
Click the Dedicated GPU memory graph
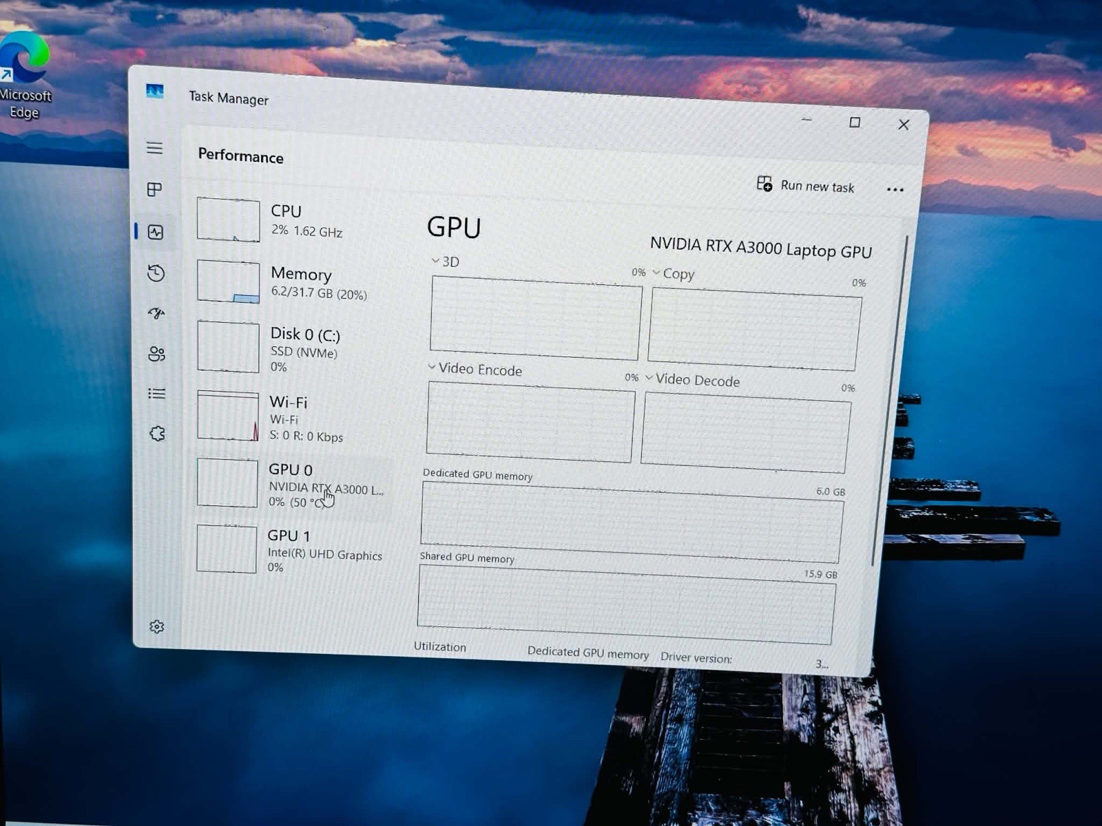coord(632,522)
